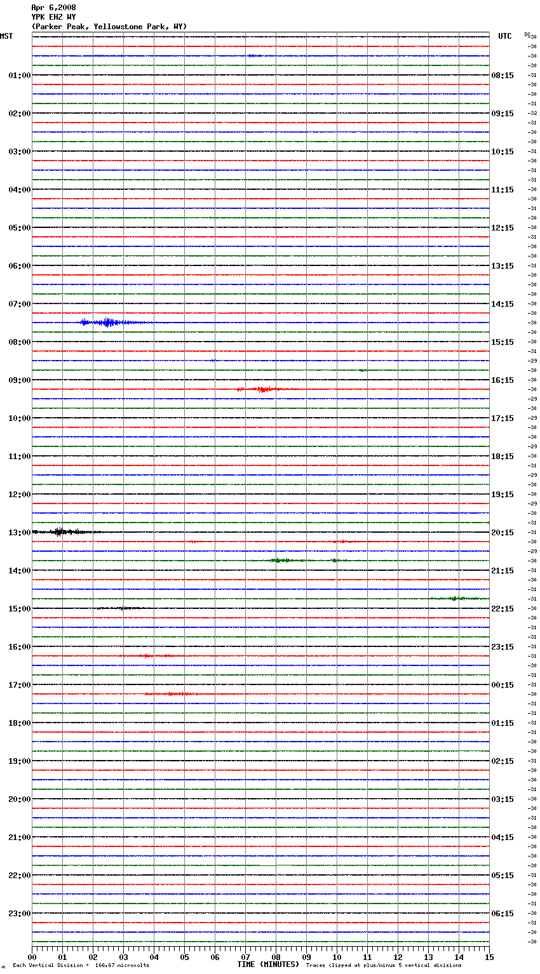Click the "Each Vertical Division = 166.67 microvolts" note
The height and width of the screenshot is (974, 540).
click(x=81, y=966)
